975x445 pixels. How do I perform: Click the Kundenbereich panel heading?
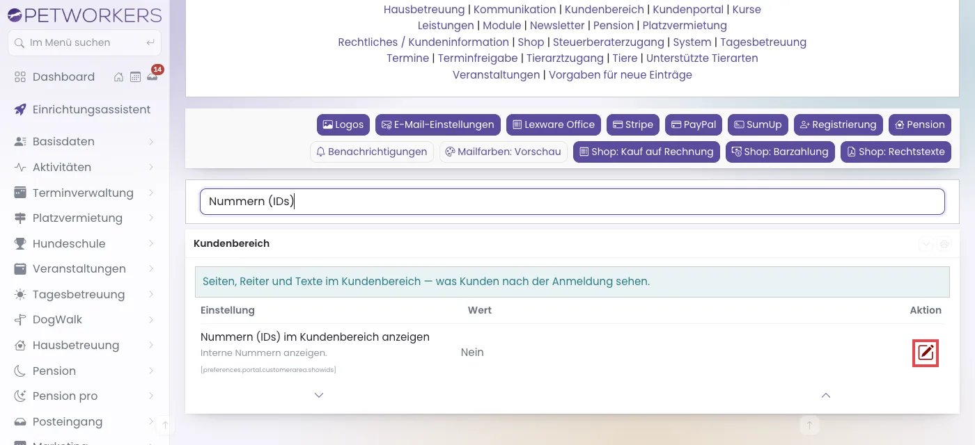tap(231, 244)
